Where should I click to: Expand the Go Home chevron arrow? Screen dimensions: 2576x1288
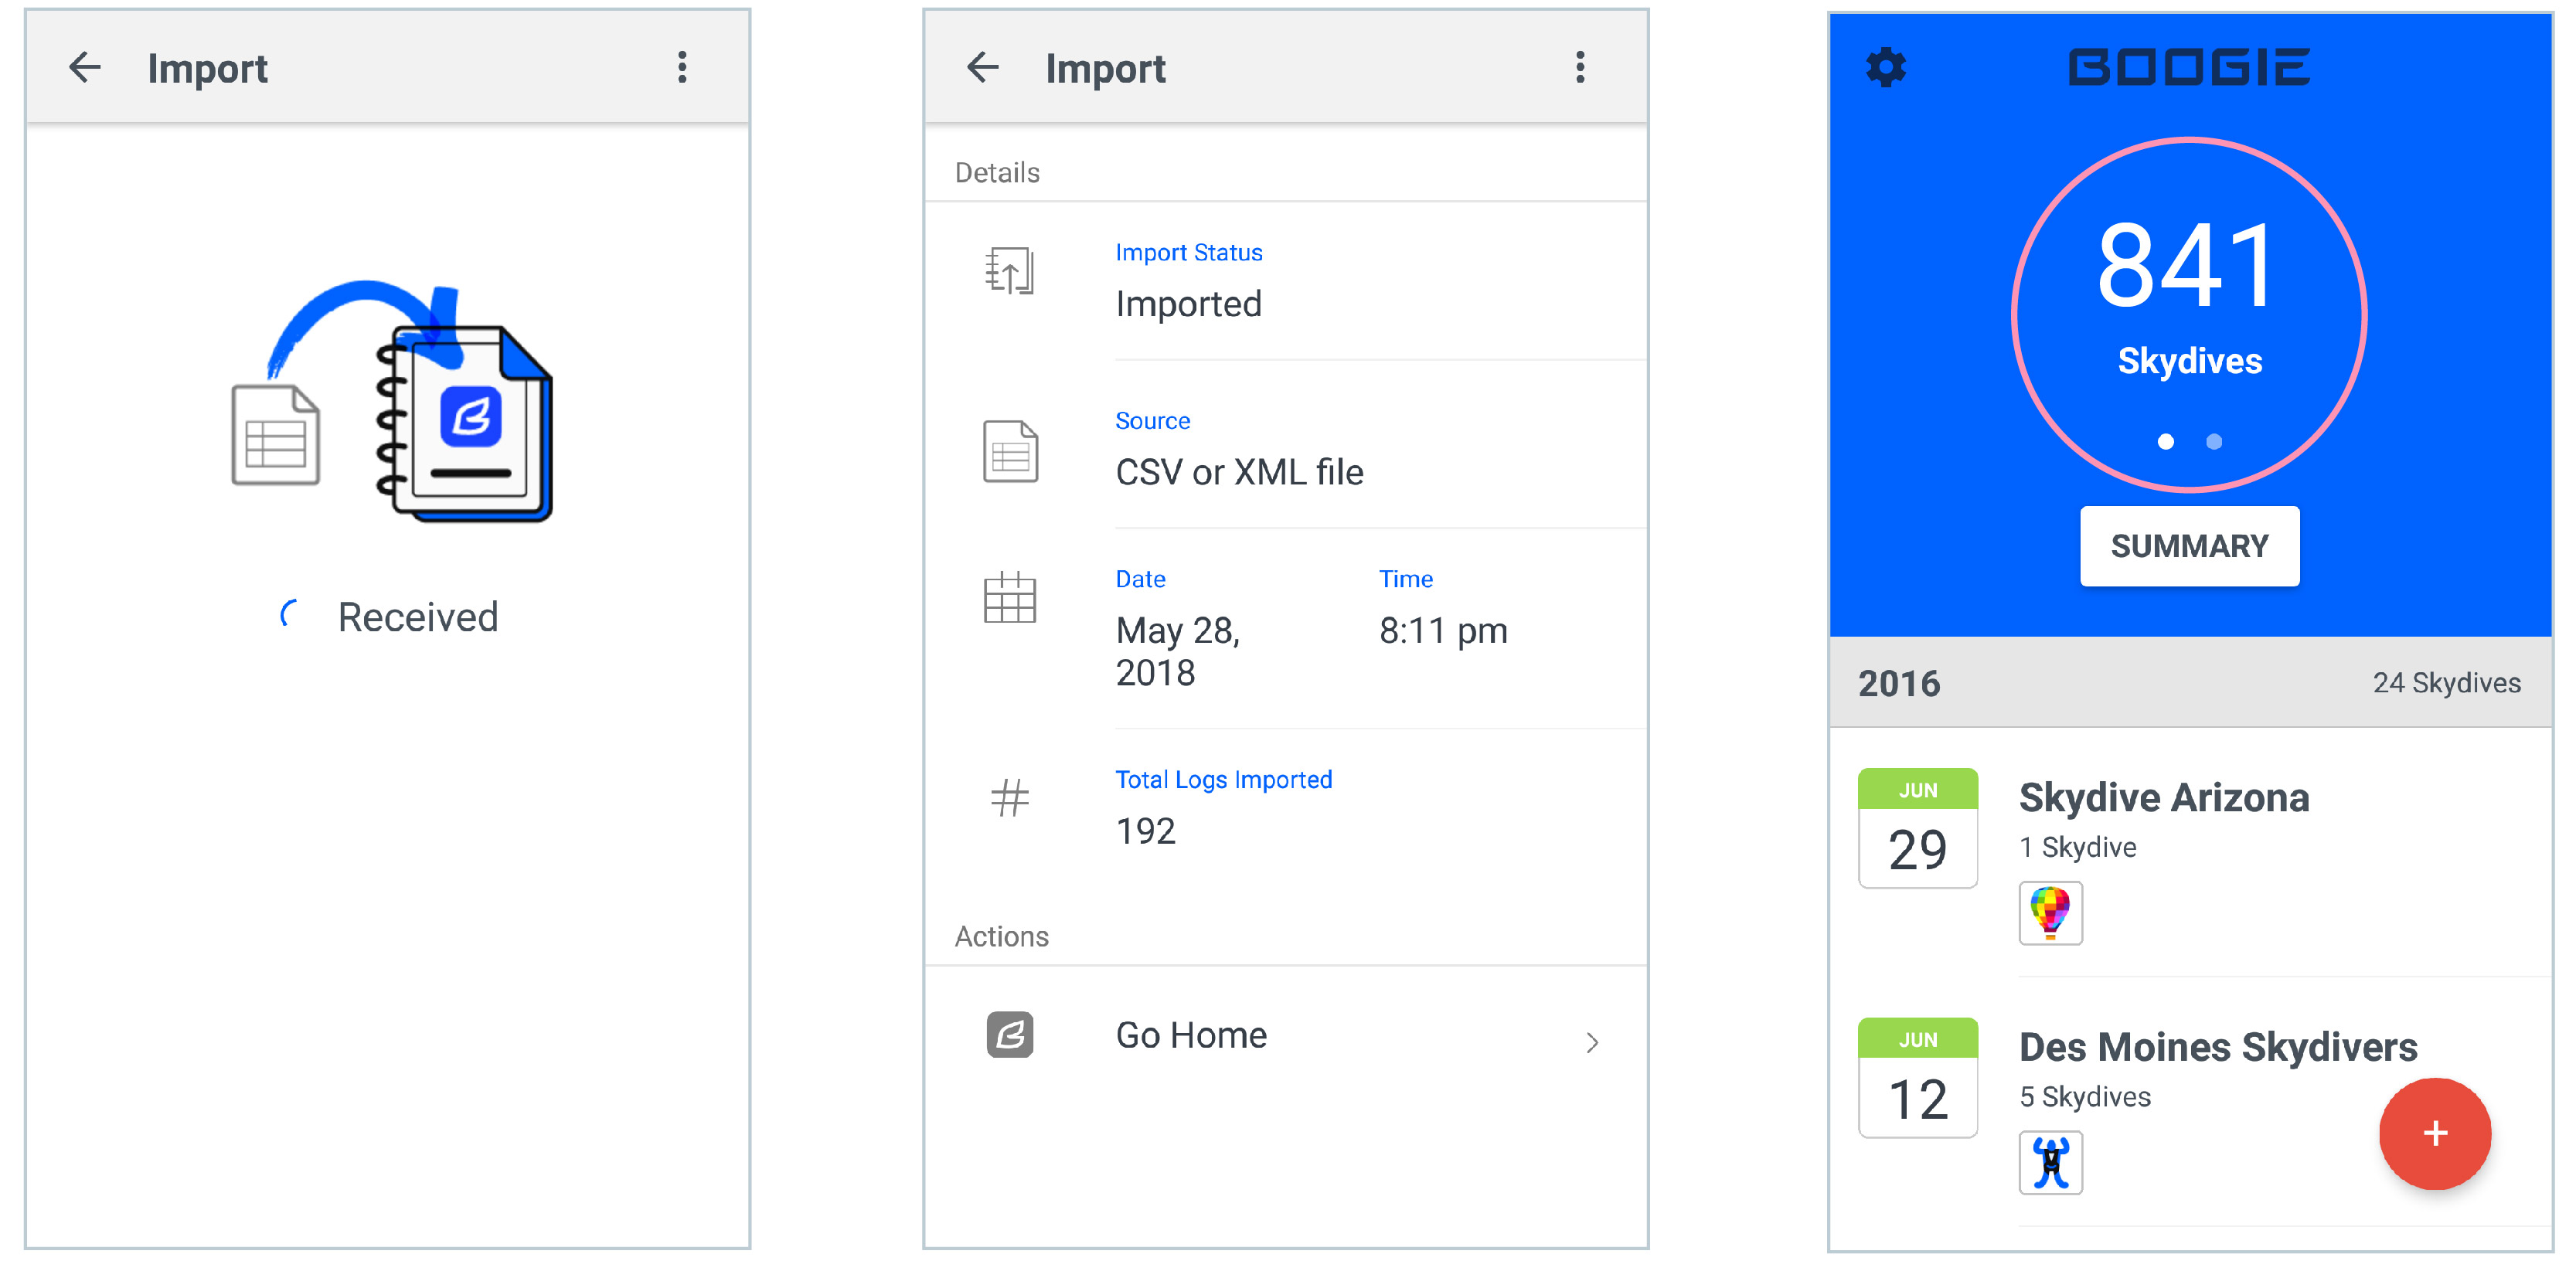pyautogui.click(x=1592, y=1042)
